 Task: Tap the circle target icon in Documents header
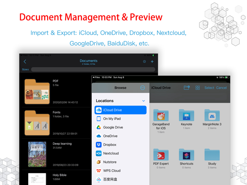pos(144,62)
